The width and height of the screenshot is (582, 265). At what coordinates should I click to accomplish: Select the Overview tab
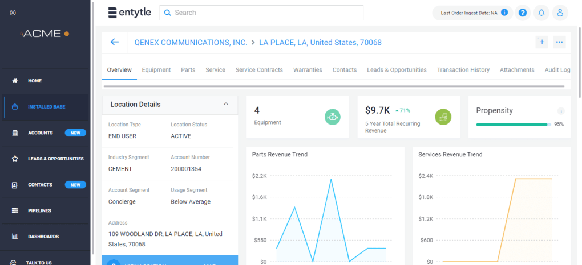pyautogui.click(x=119, y=69)
